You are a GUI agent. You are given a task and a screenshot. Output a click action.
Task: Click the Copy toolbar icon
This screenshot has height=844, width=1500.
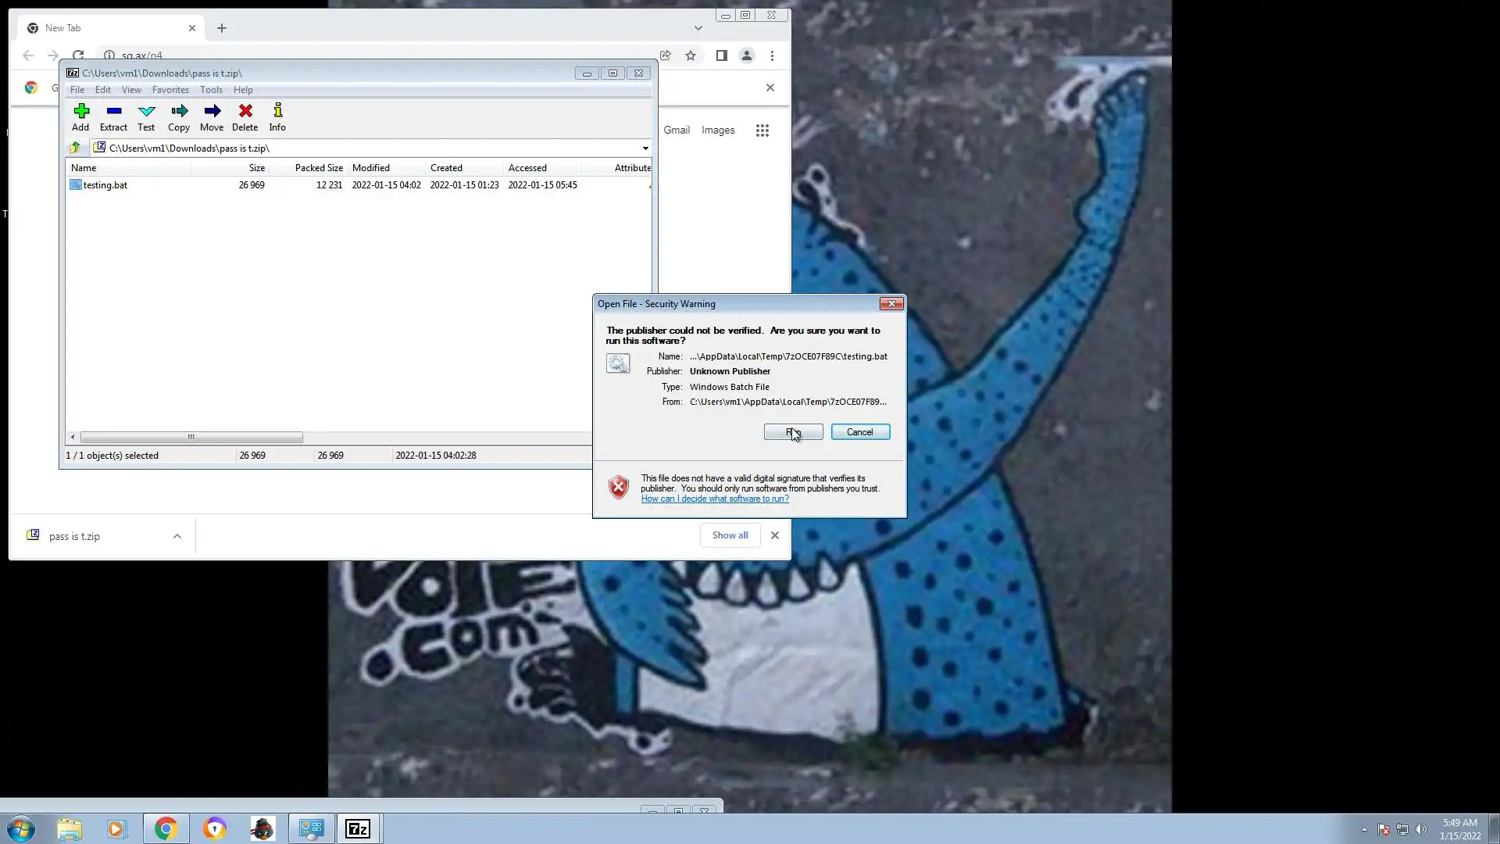point(179,112)
